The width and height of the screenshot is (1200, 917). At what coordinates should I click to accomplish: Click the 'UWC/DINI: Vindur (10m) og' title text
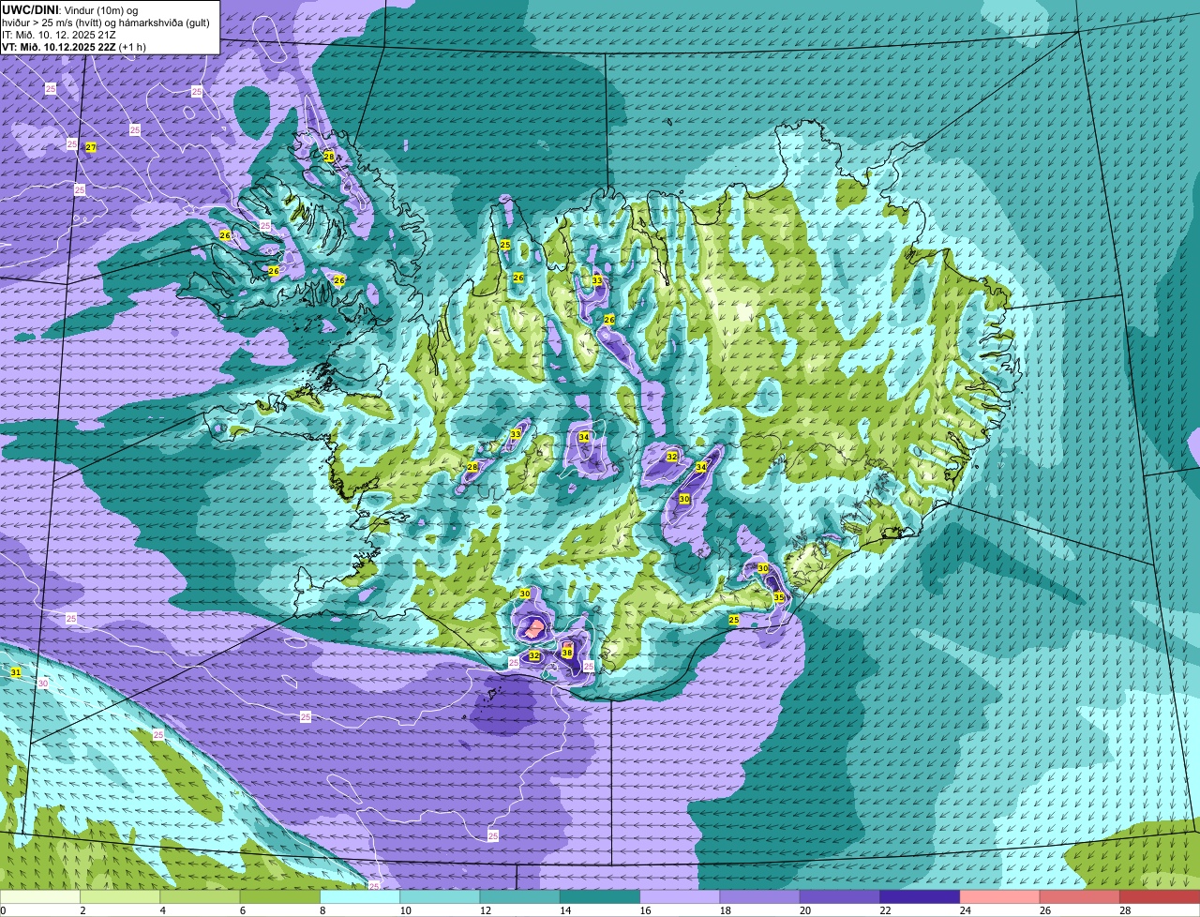[70, 9]
